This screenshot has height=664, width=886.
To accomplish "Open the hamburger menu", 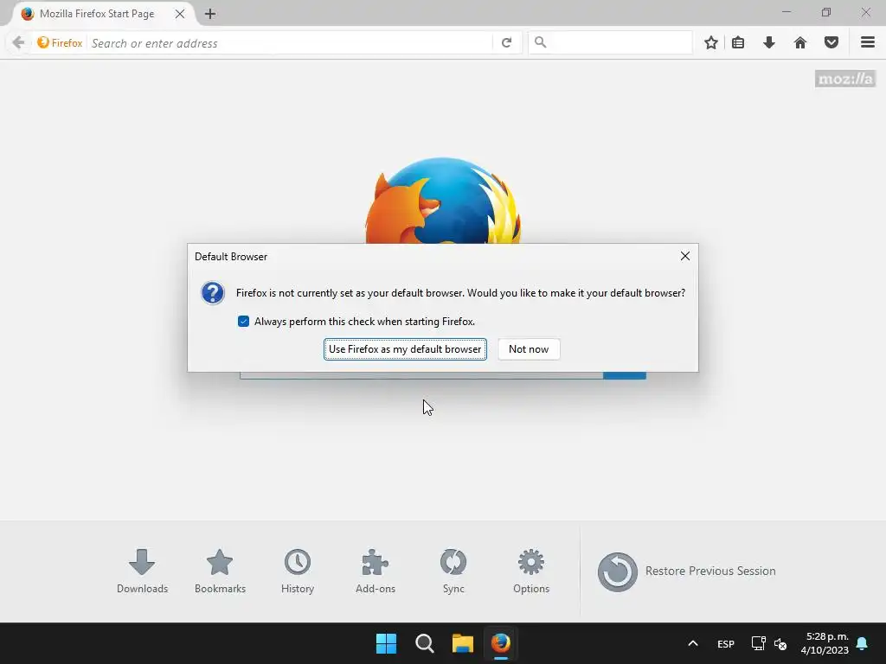I will click(x=868, y=42).
